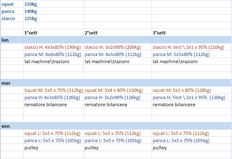
Task: Select Squat M 5x5 x 75% cell
Action: (53, 90)
